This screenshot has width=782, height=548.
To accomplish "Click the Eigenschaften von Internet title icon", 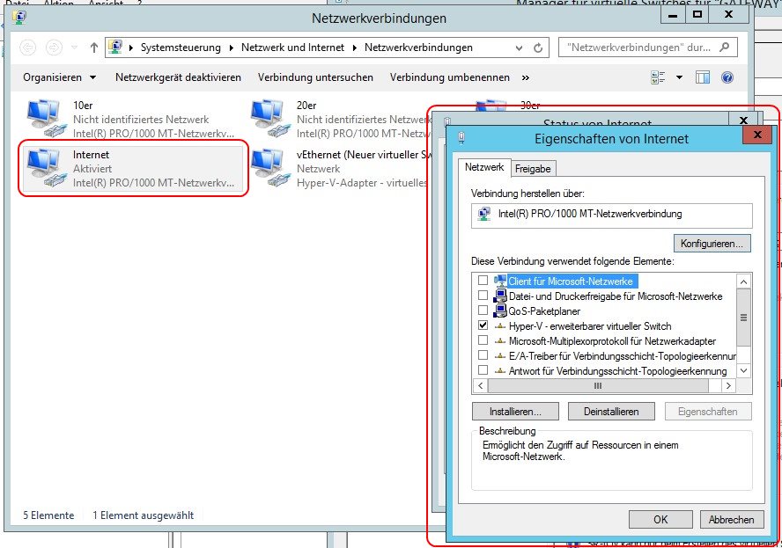I will [461, 138].
